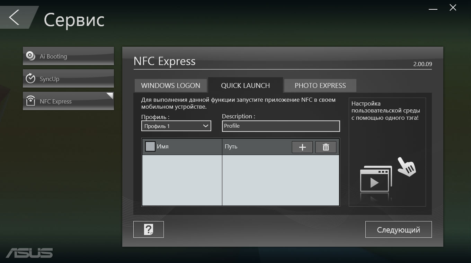
Task: Switch to the WINDOWS LOGON tab
Action: coord(170,85)
